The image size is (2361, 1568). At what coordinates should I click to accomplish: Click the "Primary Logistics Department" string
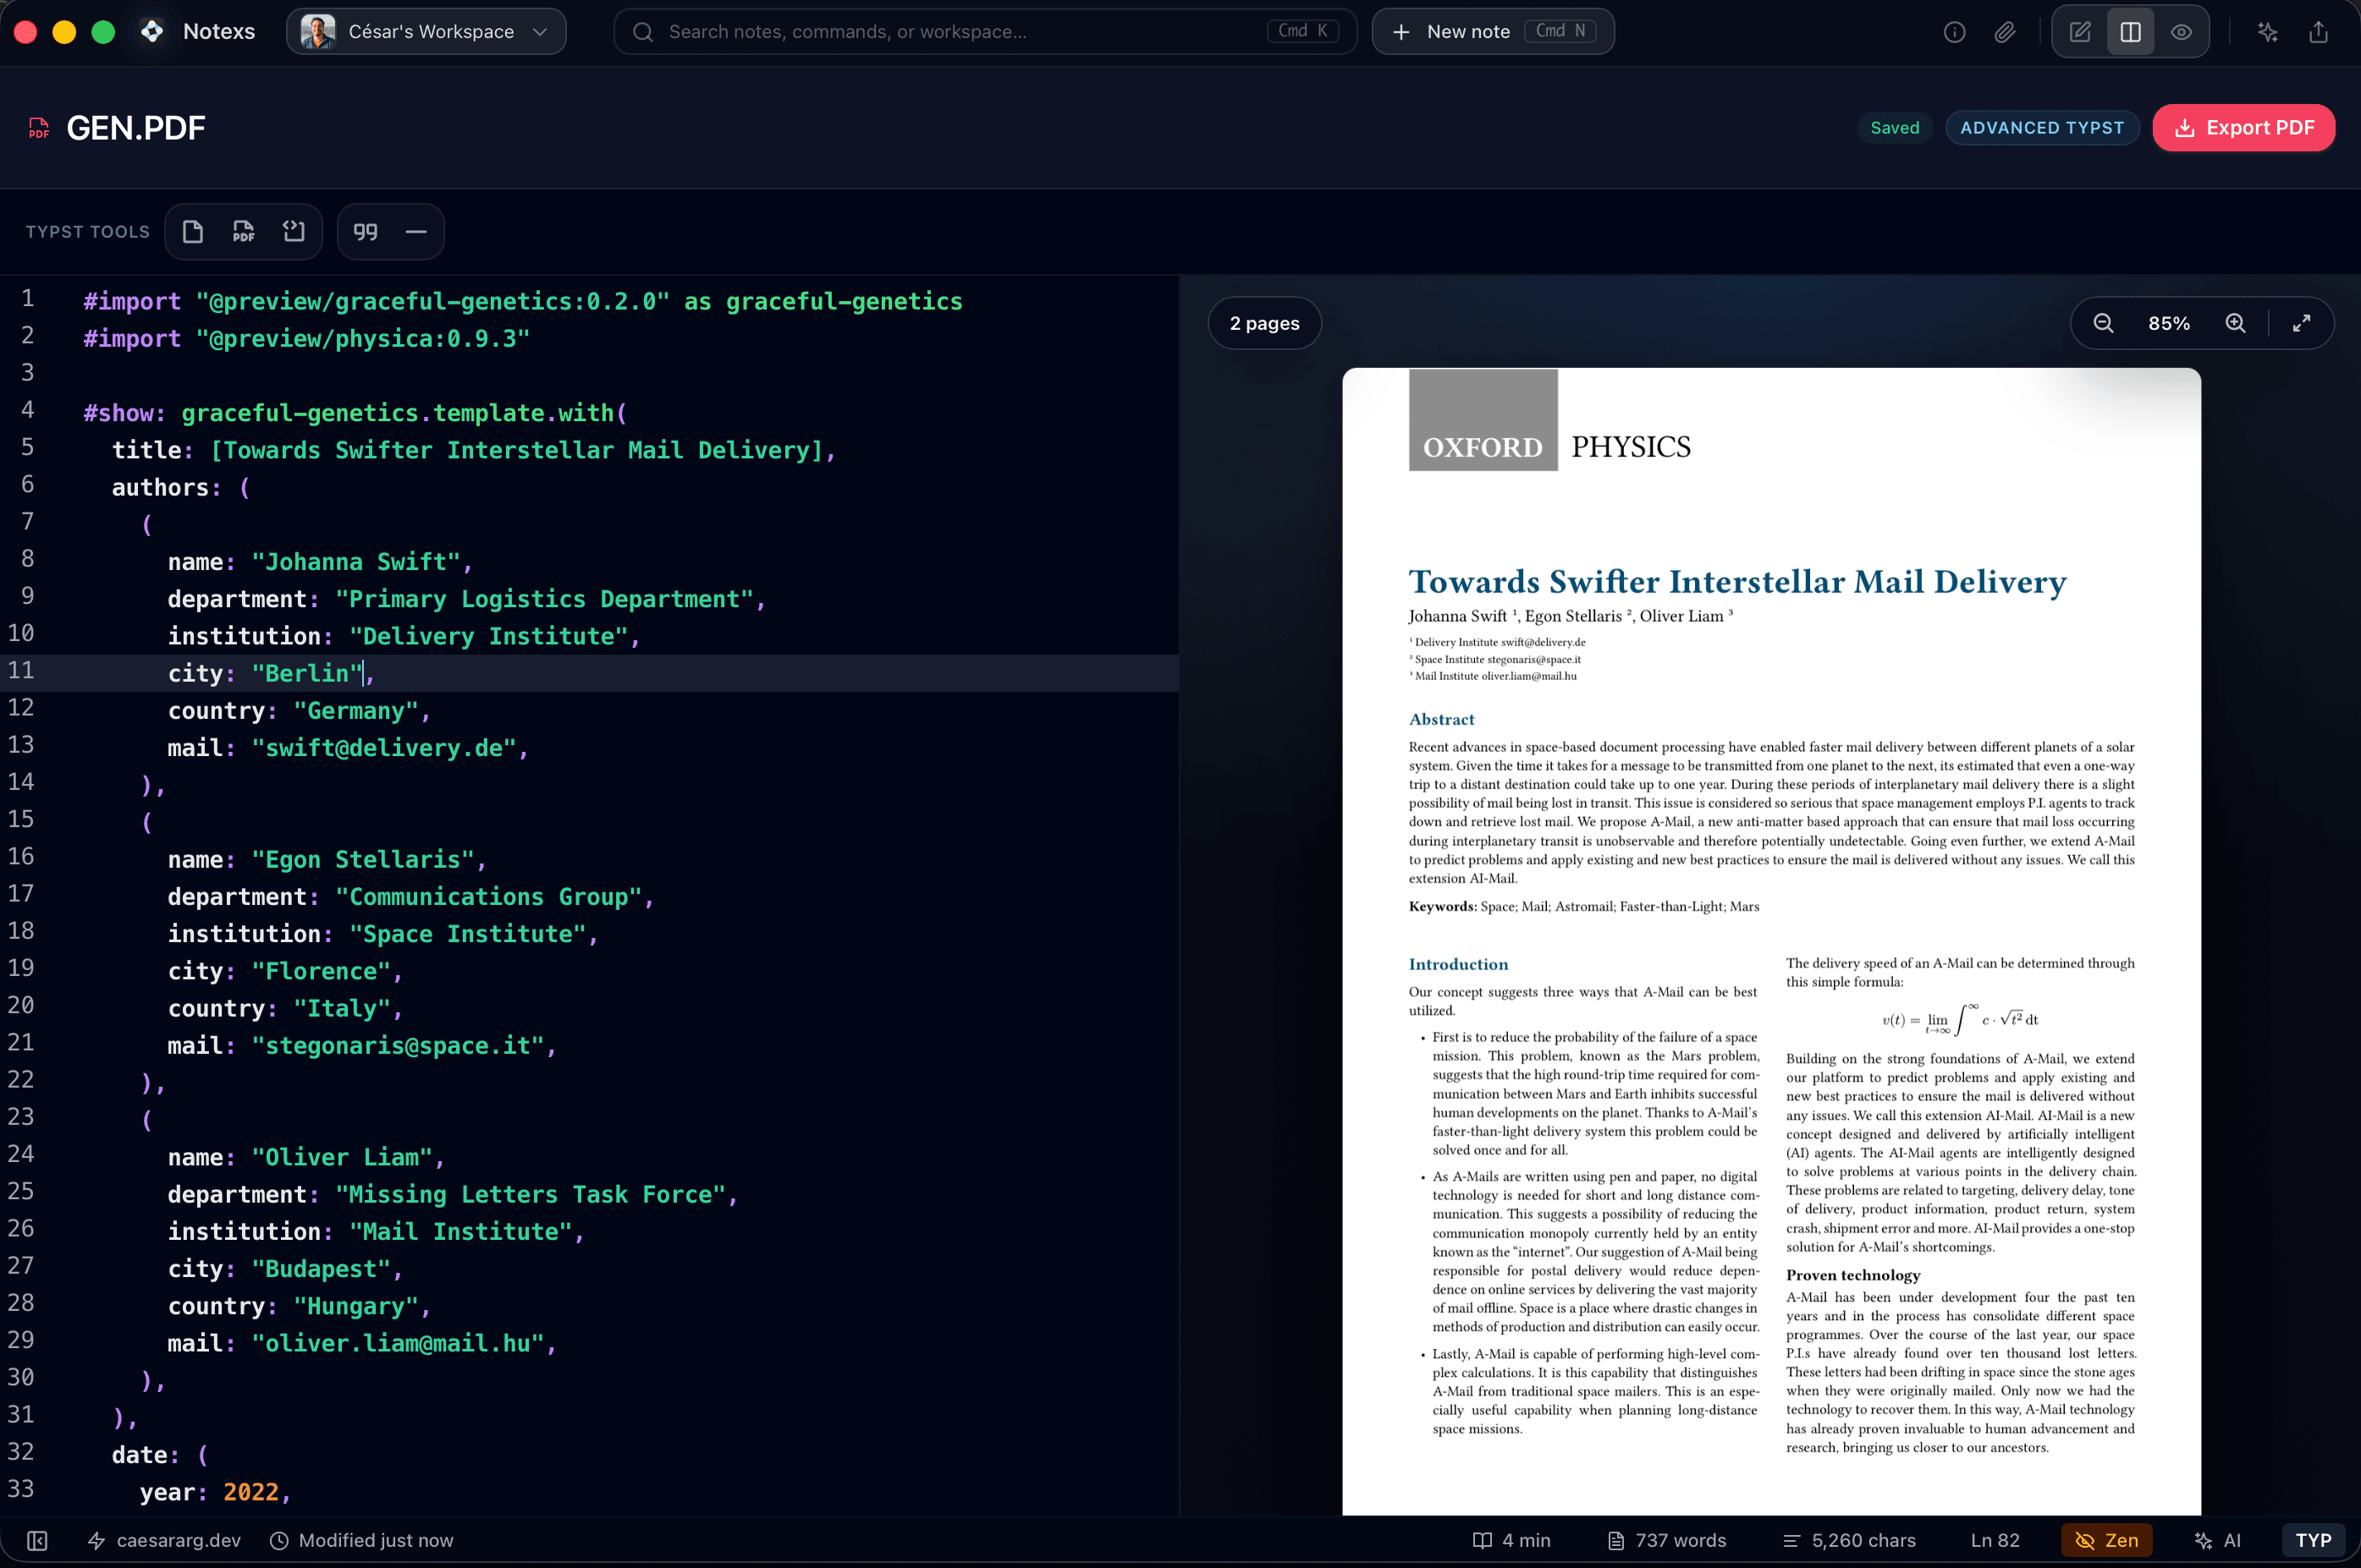(x=544, y=599)
